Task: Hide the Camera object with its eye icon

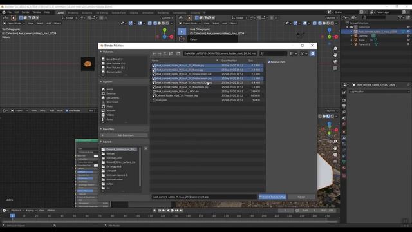Action: tap(408, 36)
